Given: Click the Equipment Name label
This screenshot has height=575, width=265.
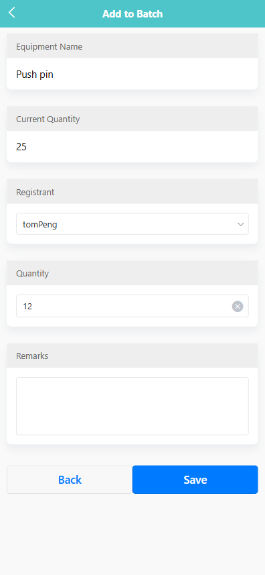Looking at the screenshot, I should click(50, 46).
